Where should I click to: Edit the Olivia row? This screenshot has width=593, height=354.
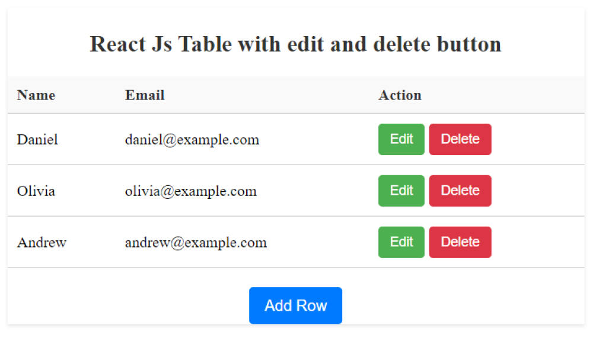point(401,191)
